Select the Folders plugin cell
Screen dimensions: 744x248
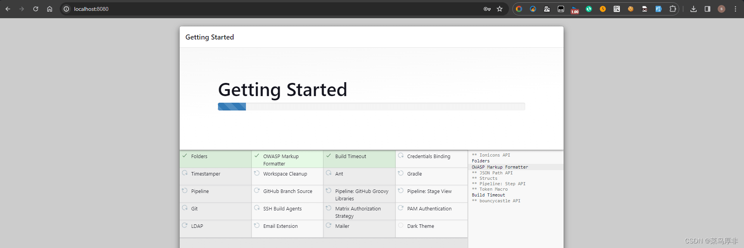coord(216,159)
